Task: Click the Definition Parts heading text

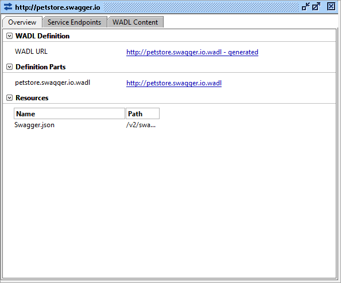Action: (x=40, y=67)
